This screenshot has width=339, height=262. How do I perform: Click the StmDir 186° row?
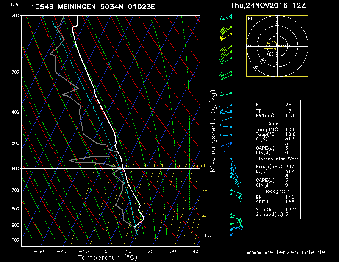click(277, 209)
